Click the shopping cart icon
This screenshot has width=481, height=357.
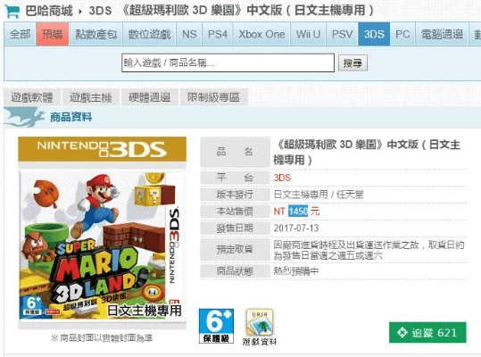[12, 11]
